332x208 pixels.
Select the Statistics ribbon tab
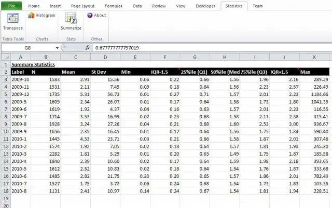pyautogui.click(x=234, y=6)
